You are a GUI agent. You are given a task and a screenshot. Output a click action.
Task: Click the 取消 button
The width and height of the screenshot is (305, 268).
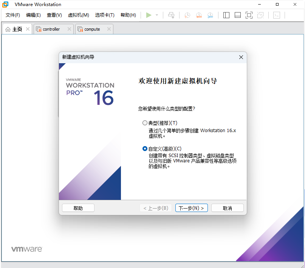click(228, 208)
